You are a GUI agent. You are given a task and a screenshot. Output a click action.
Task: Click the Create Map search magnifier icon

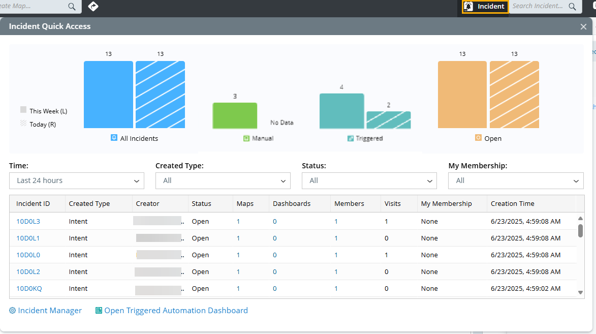click(x=72, y=7)
